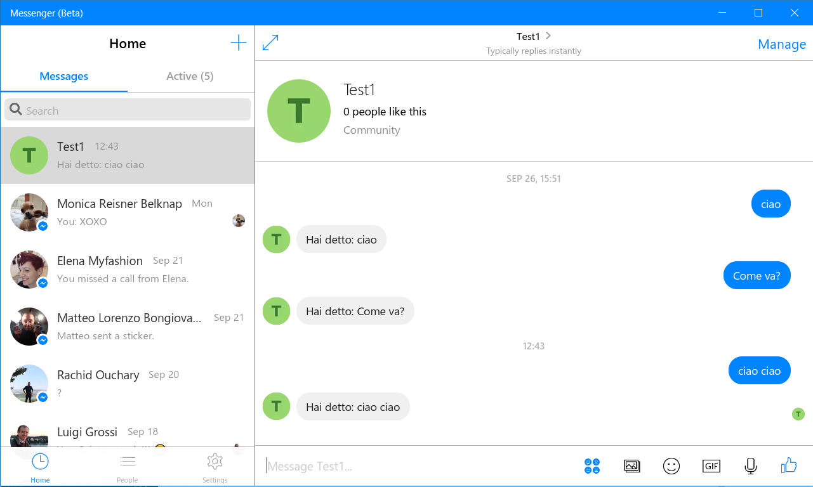
Task: Click the plus icon to start new message
Action: pyautogui.click(x=238, y=43)
